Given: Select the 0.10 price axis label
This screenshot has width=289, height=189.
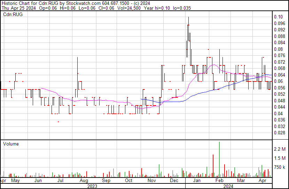Looking at the screenshot, I should pos(278,17).
